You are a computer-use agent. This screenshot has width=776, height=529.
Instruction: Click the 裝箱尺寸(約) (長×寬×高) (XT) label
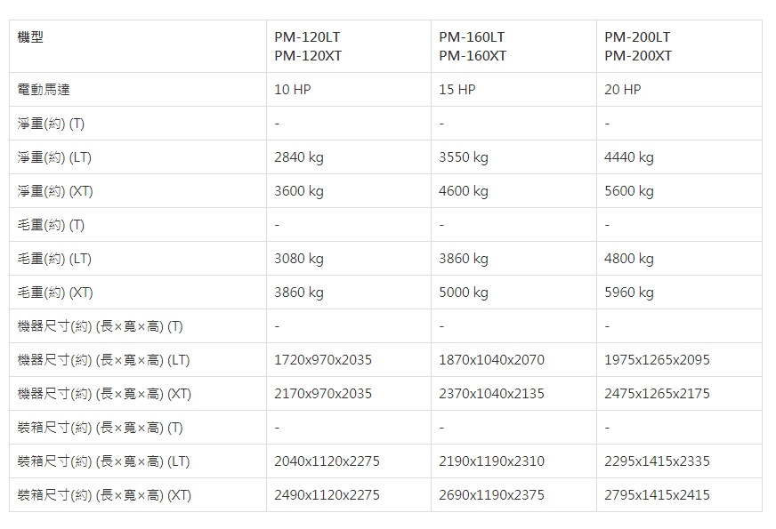click(x=104, y=495)
